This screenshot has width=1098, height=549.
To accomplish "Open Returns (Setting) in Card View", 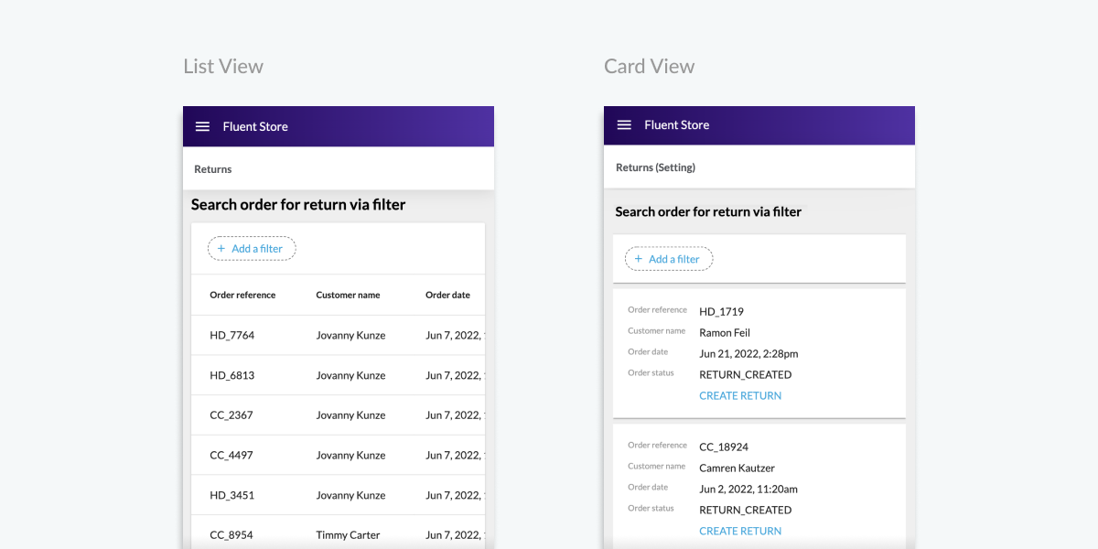I will pyautogui.click(x=655, y=167).
